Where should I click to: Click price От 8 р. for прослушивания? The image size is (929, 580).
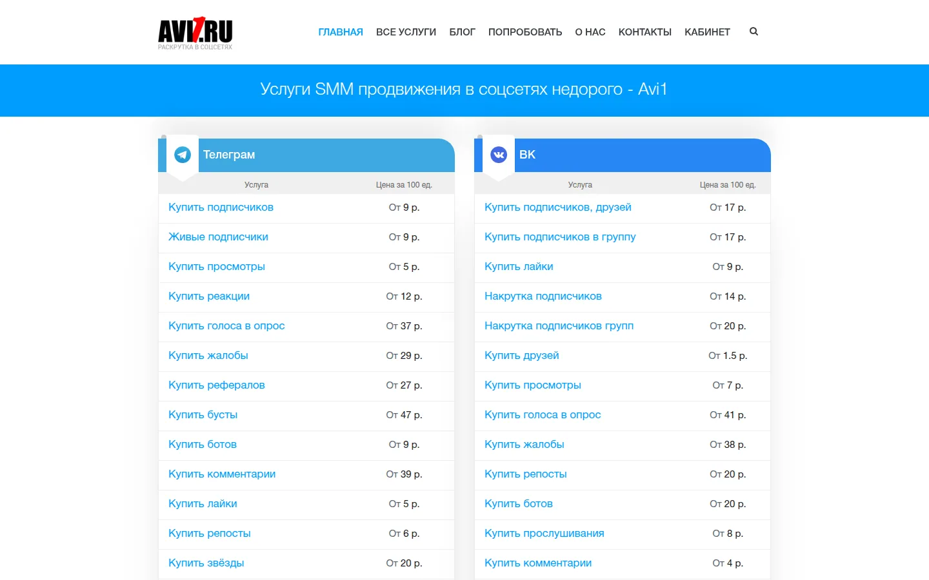(728, 534)
